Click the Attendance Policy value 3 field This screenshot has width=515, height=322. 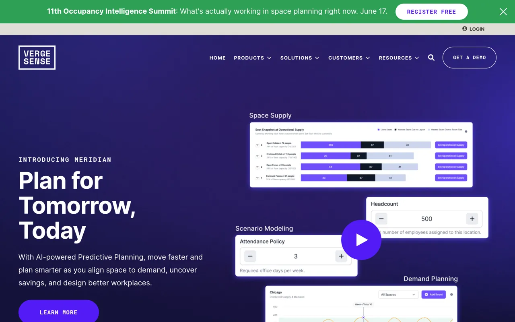tap(296, 256)
